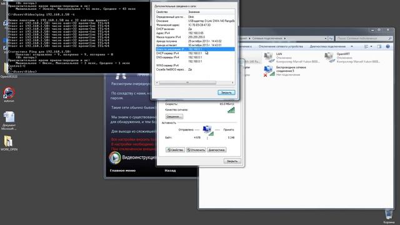Screen dimensions: 400x225
Task: Toggle the preview pane icon in Network Connections
Action: tap(379, 46)
